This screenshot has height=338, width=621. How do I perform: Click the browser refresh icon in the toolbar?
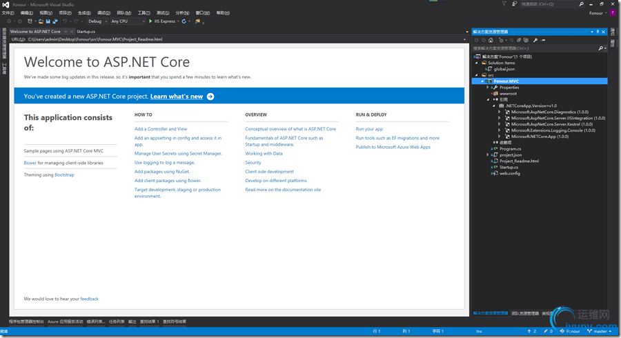pos(184,21)
